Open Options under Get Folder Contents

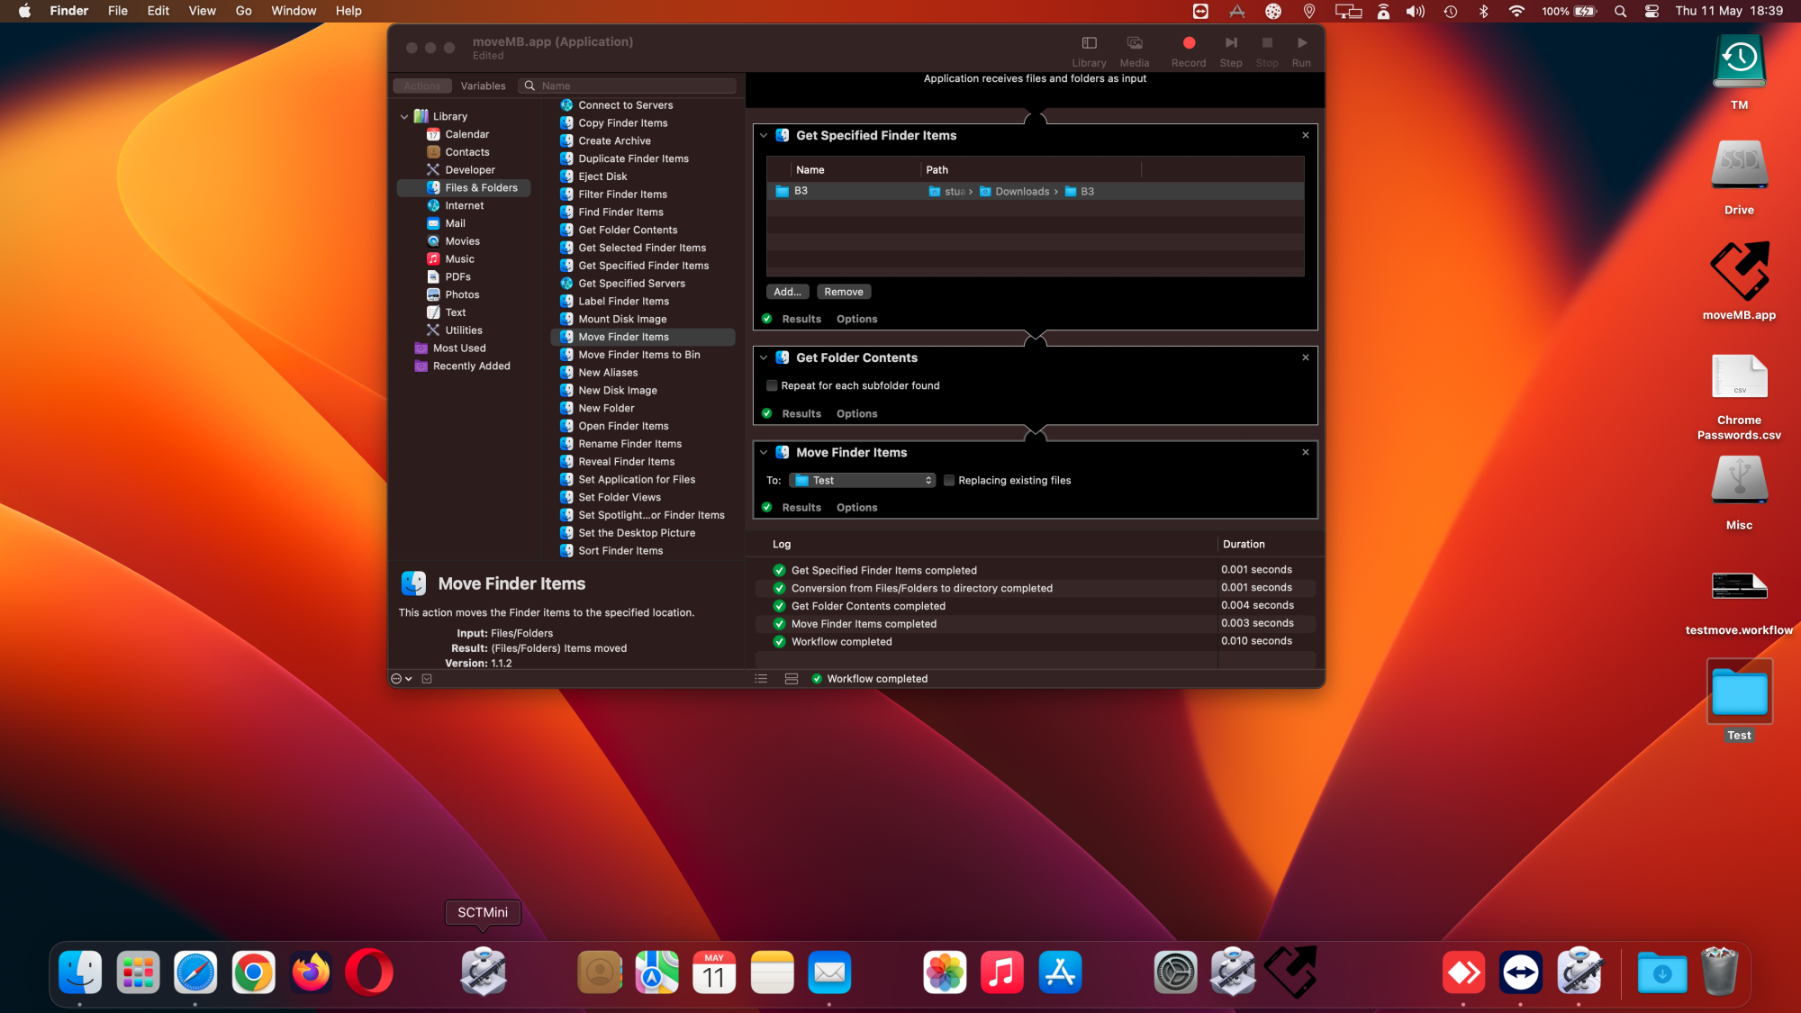pyautogui.click(x=856, y=414)
